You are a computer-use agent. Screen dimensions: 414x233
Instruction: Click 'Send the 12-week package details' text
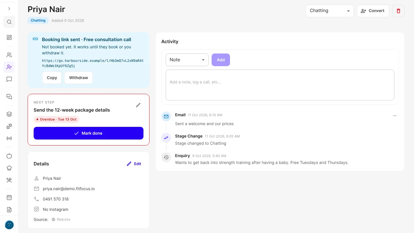click(x=72, y=110)
